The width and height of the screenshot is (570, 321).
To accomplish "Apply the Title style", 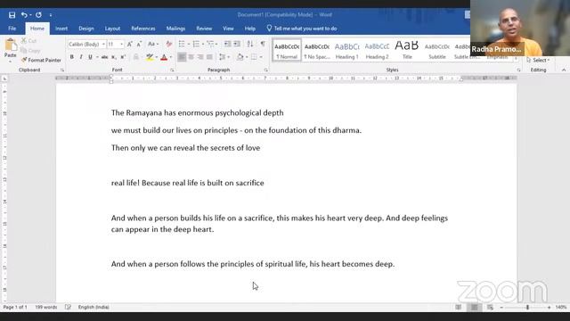I will (407, 50).
